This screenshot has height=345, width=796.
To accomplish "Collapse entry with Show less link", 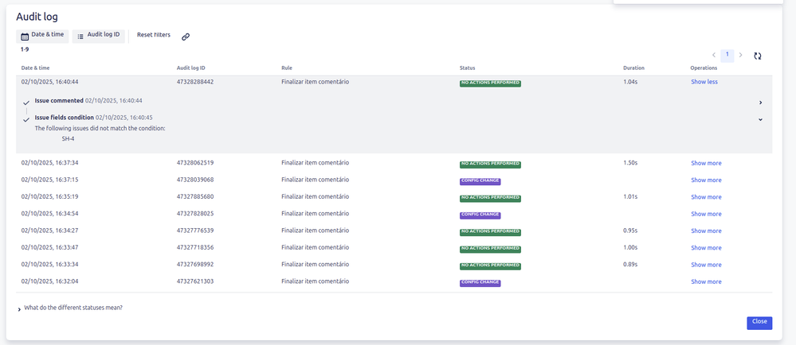I will [x=704, y=82].
